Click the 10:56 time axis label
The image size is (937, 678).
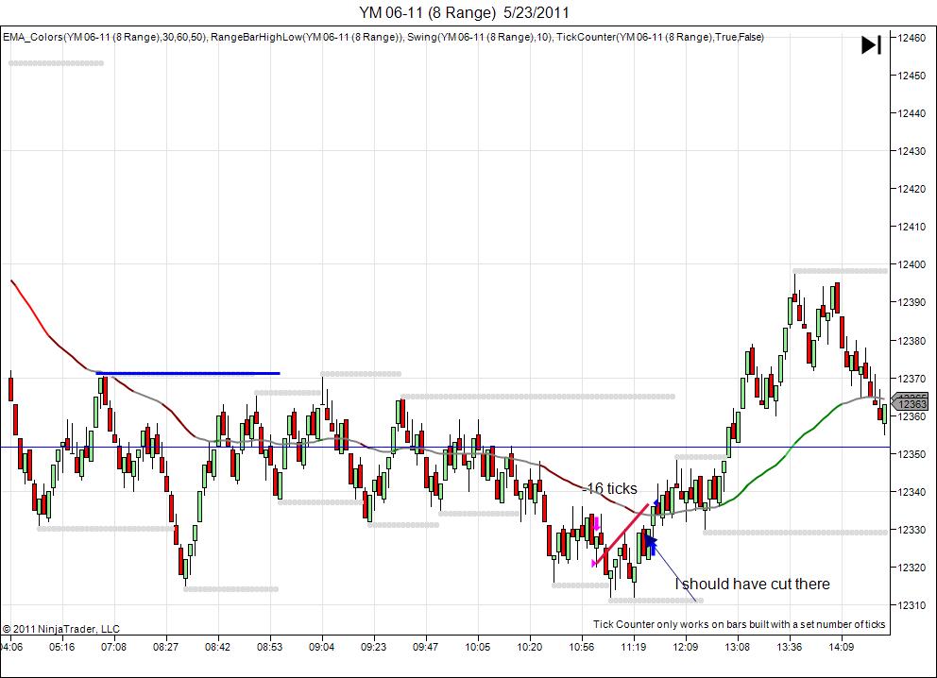[582, 647]
